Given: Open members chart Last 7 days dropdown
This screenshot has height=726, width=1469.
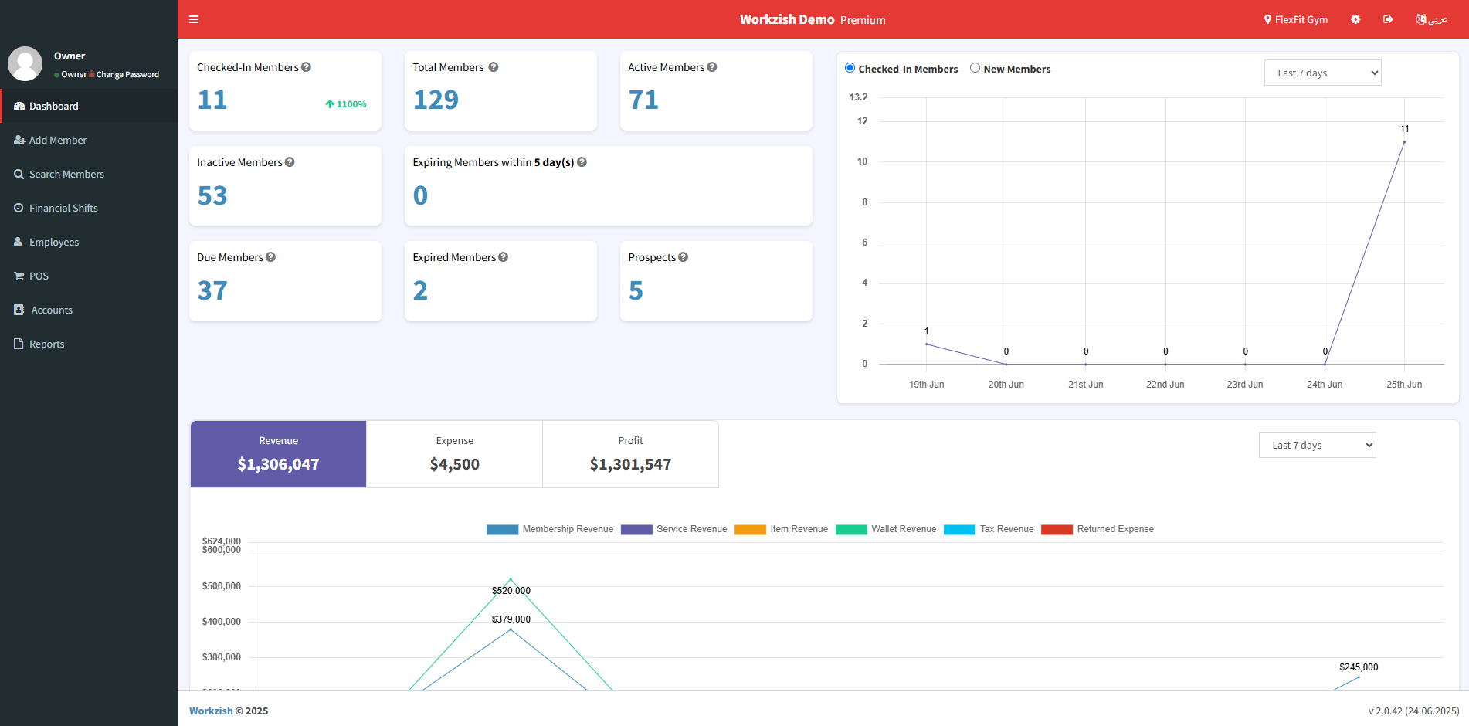Looking at the screenshot, I should point(1322,73).
